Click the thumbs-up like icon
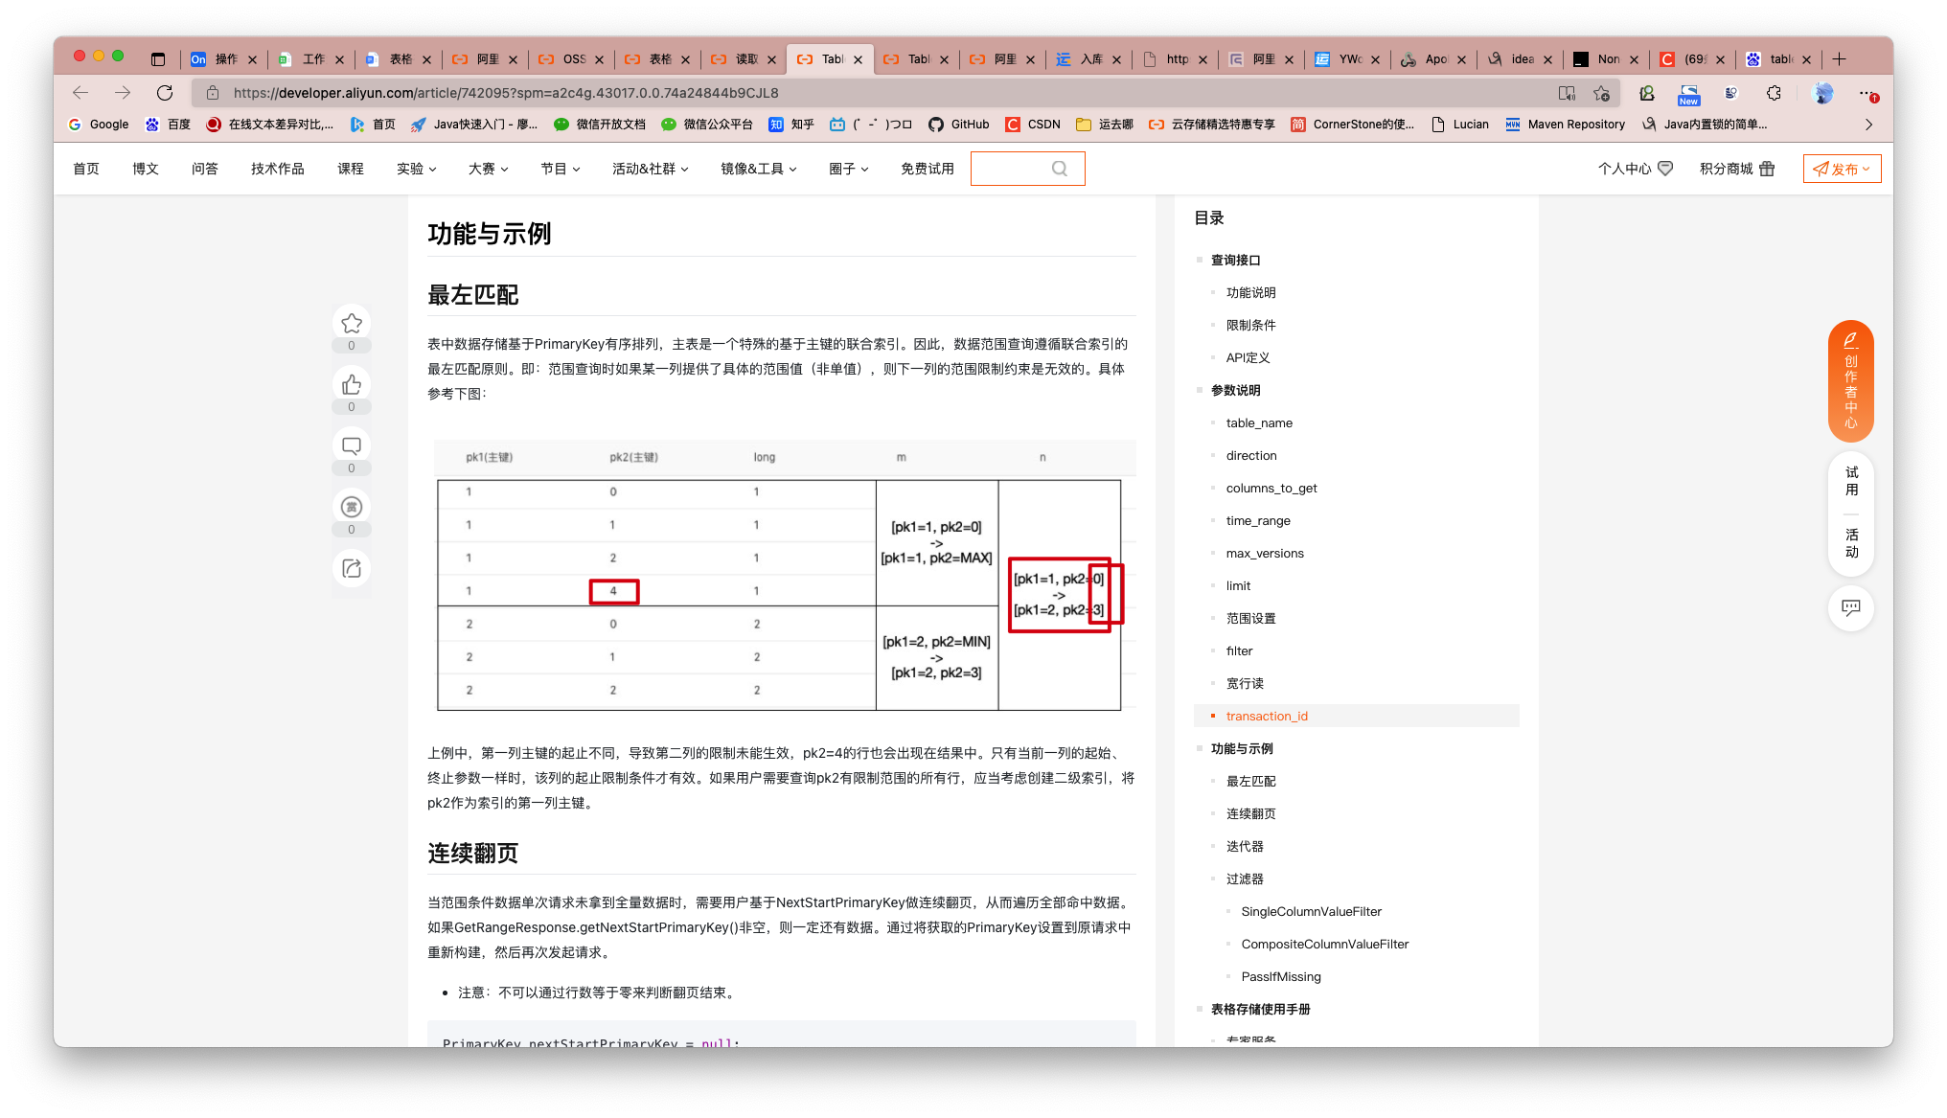This screenshot has width=1947, height=1118. click(352, 385)
